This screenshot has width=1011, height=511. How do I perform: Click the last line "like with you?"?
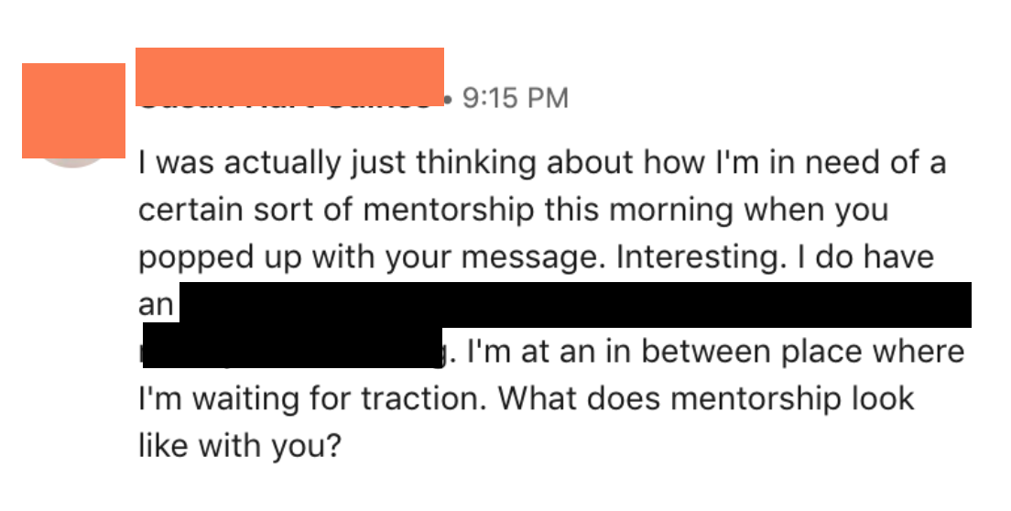tap(239, 446)
